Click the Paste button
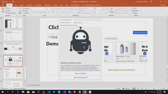Screen dimensions: 168x94 pyautogui.click(x=3, y=11)
